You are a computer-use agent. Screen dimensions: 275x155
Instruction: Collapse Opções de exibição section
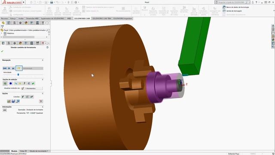click(x=43, y=80)
